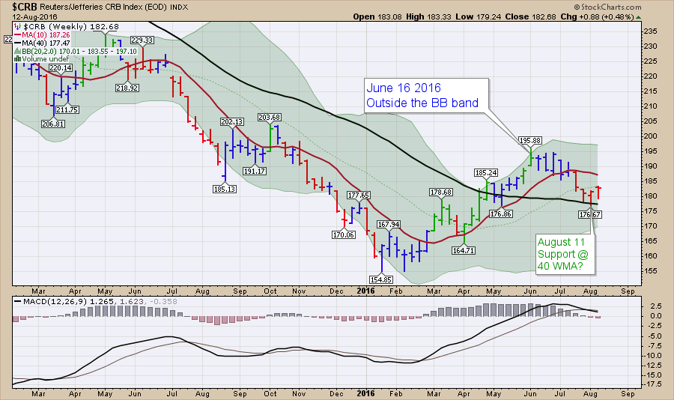Click the 195.88 peak price label
This screenshot has width=674, height=400.
click(530, 140)
